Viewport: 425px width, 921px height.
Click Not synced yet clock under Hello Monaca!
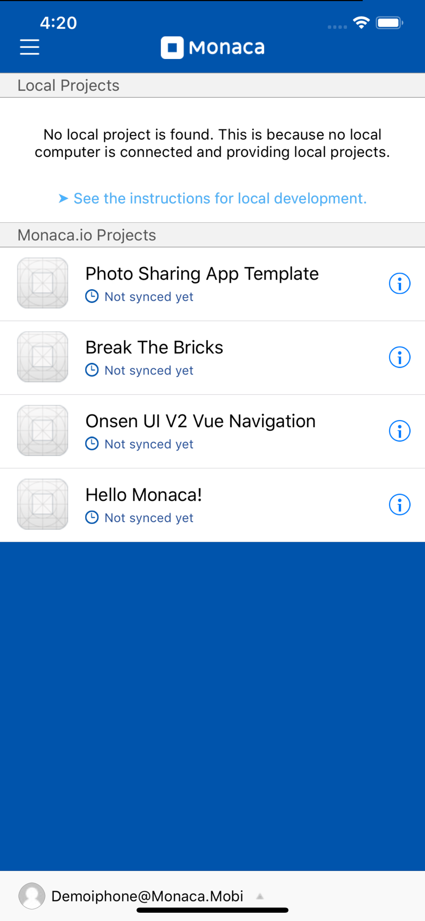point(92,517)
